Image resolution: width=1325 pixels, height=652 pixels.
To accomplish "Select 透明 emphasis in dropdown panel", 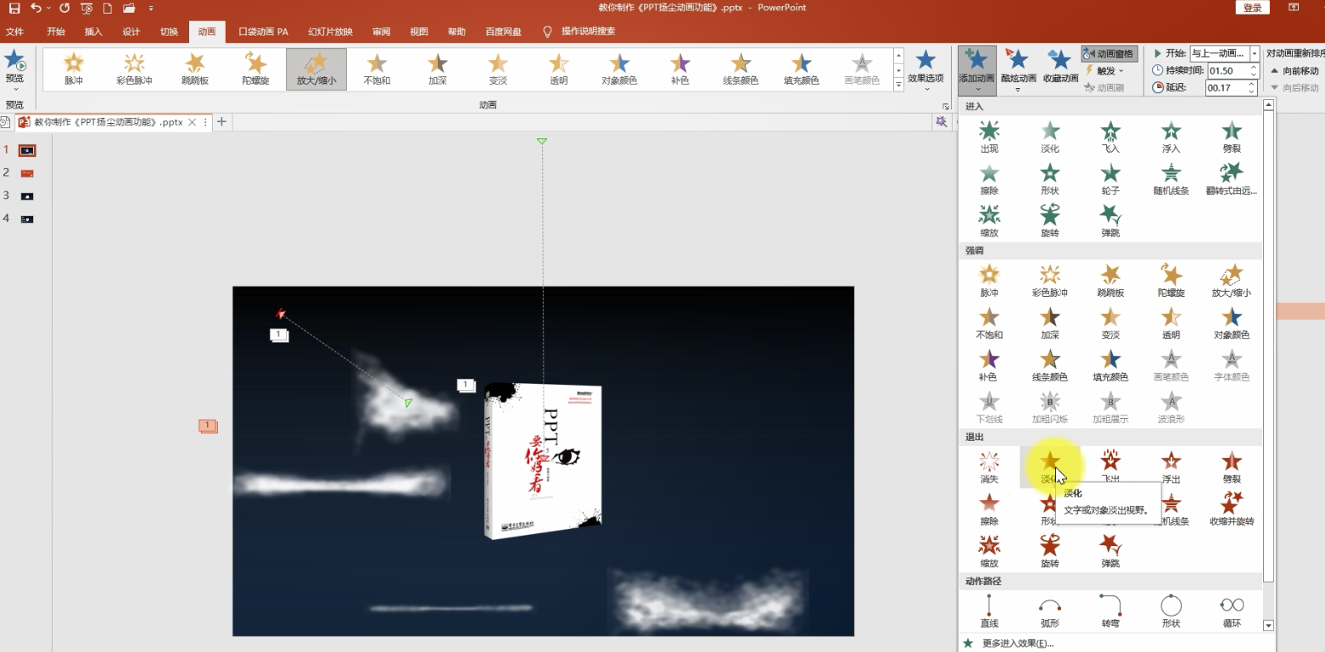I will click(1171, 323).
